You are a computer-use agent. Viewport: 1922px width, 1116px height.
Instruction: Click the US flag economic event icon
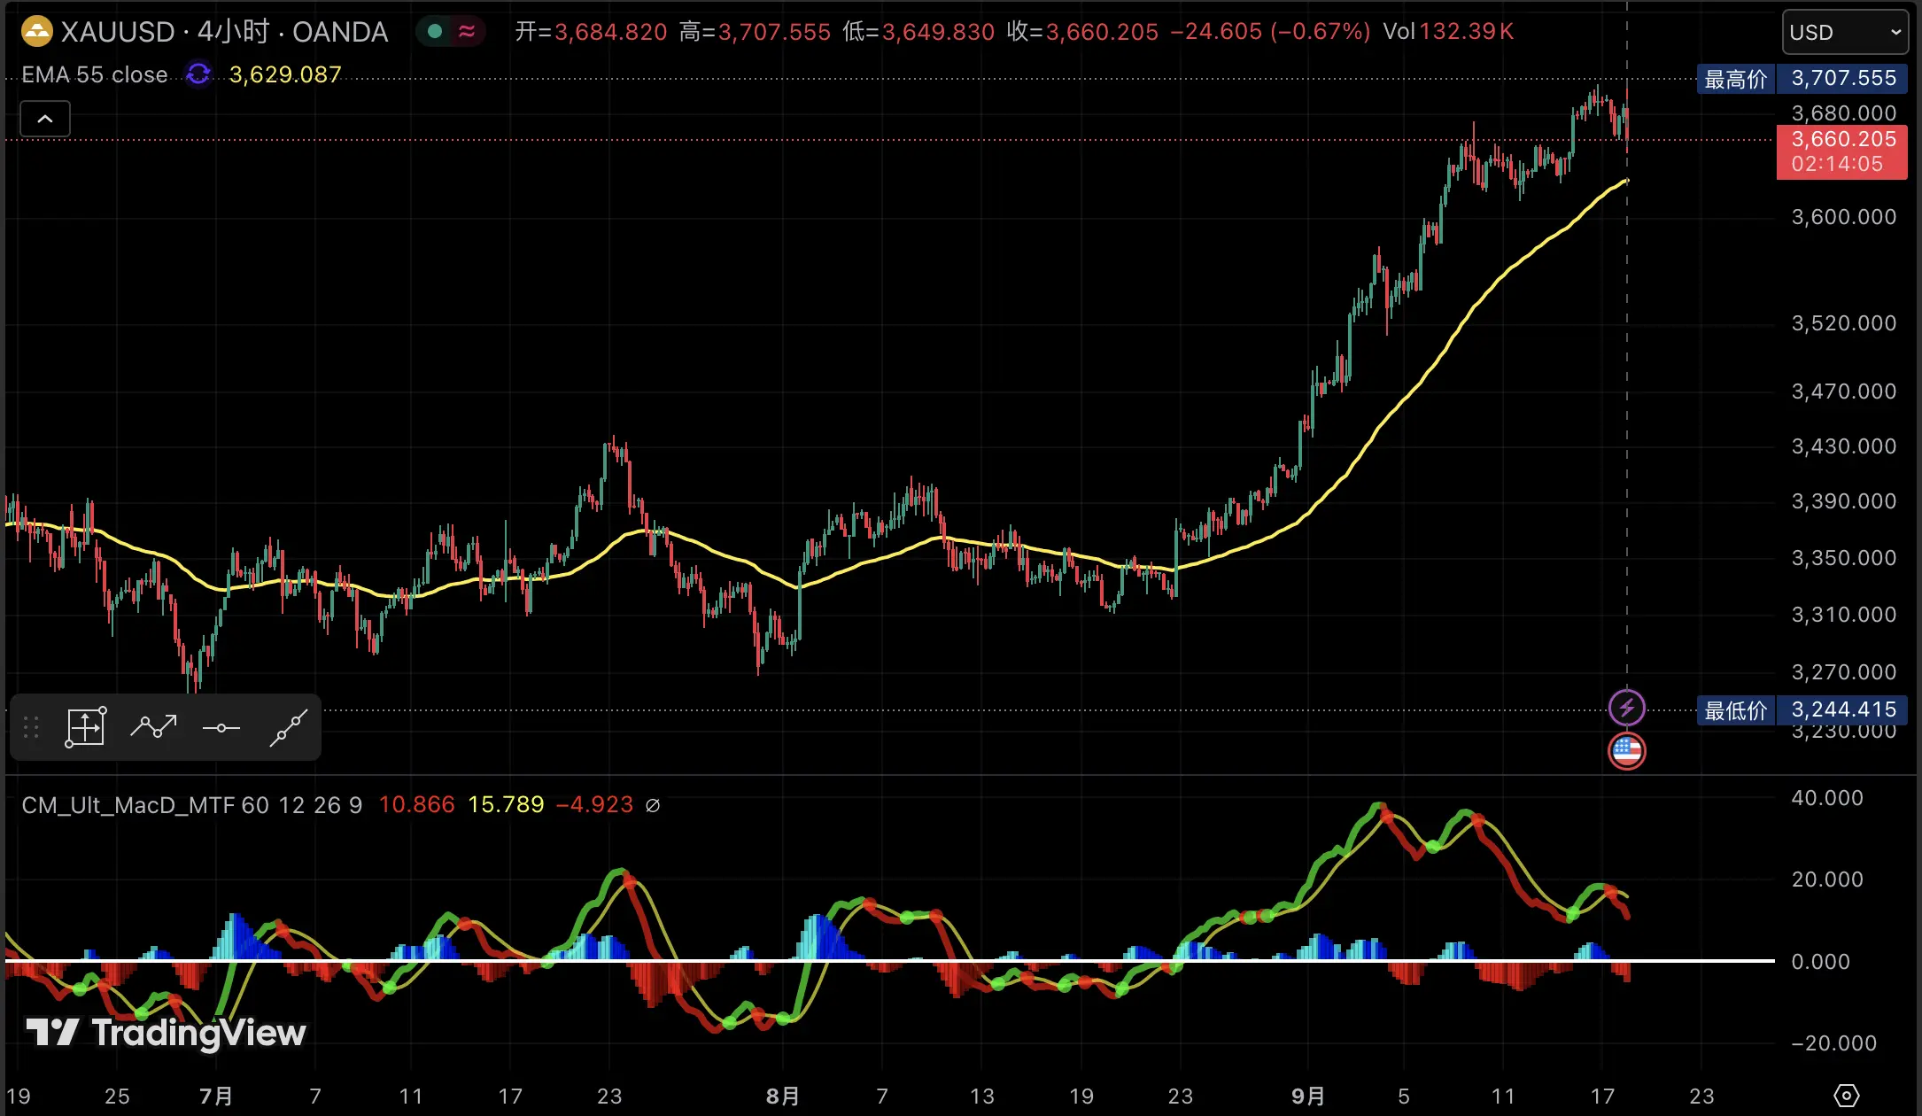tap(1626, 751)
